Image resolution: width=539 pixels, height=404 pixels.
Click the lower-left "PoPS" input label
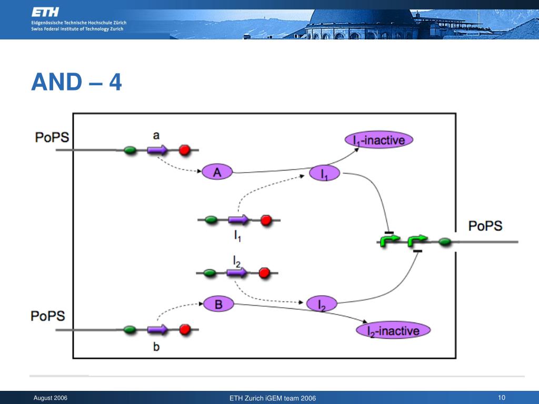tap(48, 316)
